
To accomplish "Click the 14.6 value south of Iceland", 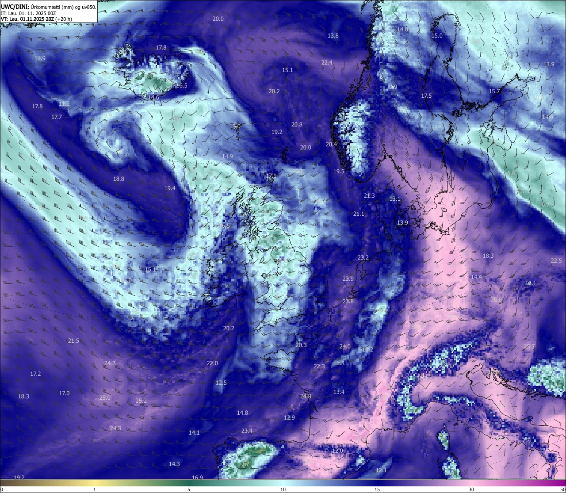I will (153, 97).
